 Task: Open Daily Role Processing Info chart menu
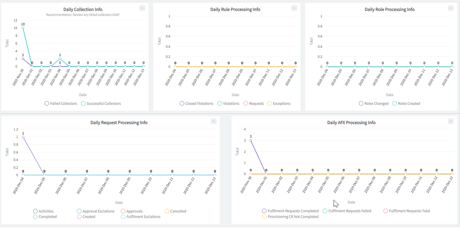click(x=451, y=8)
